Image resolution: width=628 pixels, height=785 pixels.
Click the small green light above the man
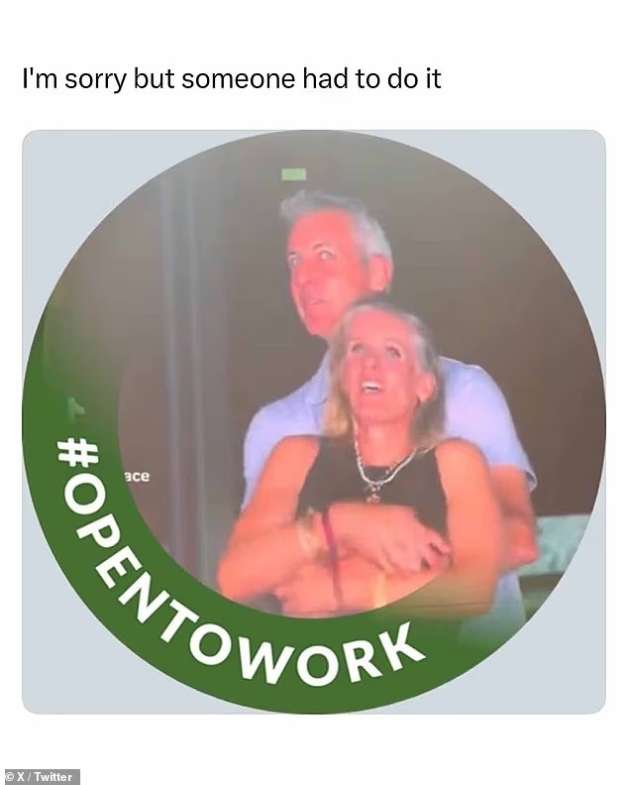[293, 174]
